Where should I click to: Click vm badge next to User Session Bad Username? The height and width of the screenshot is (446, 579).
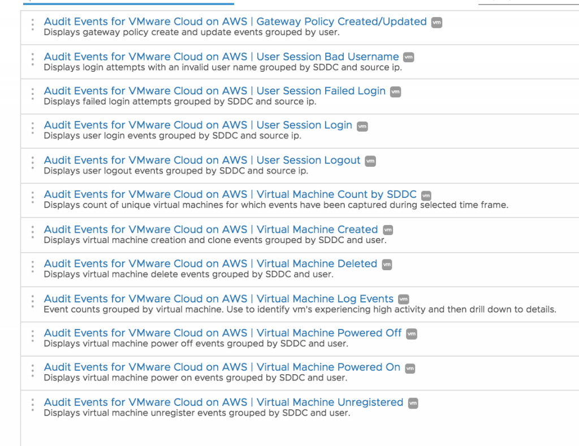pyautogui.click(x=408, y=57)
